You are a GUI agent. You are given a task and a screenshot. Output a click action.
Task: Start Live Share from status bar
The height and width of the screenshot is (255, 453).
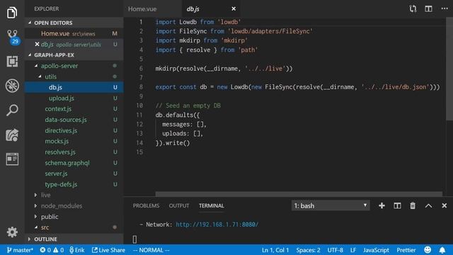click(x=108, y=250)
